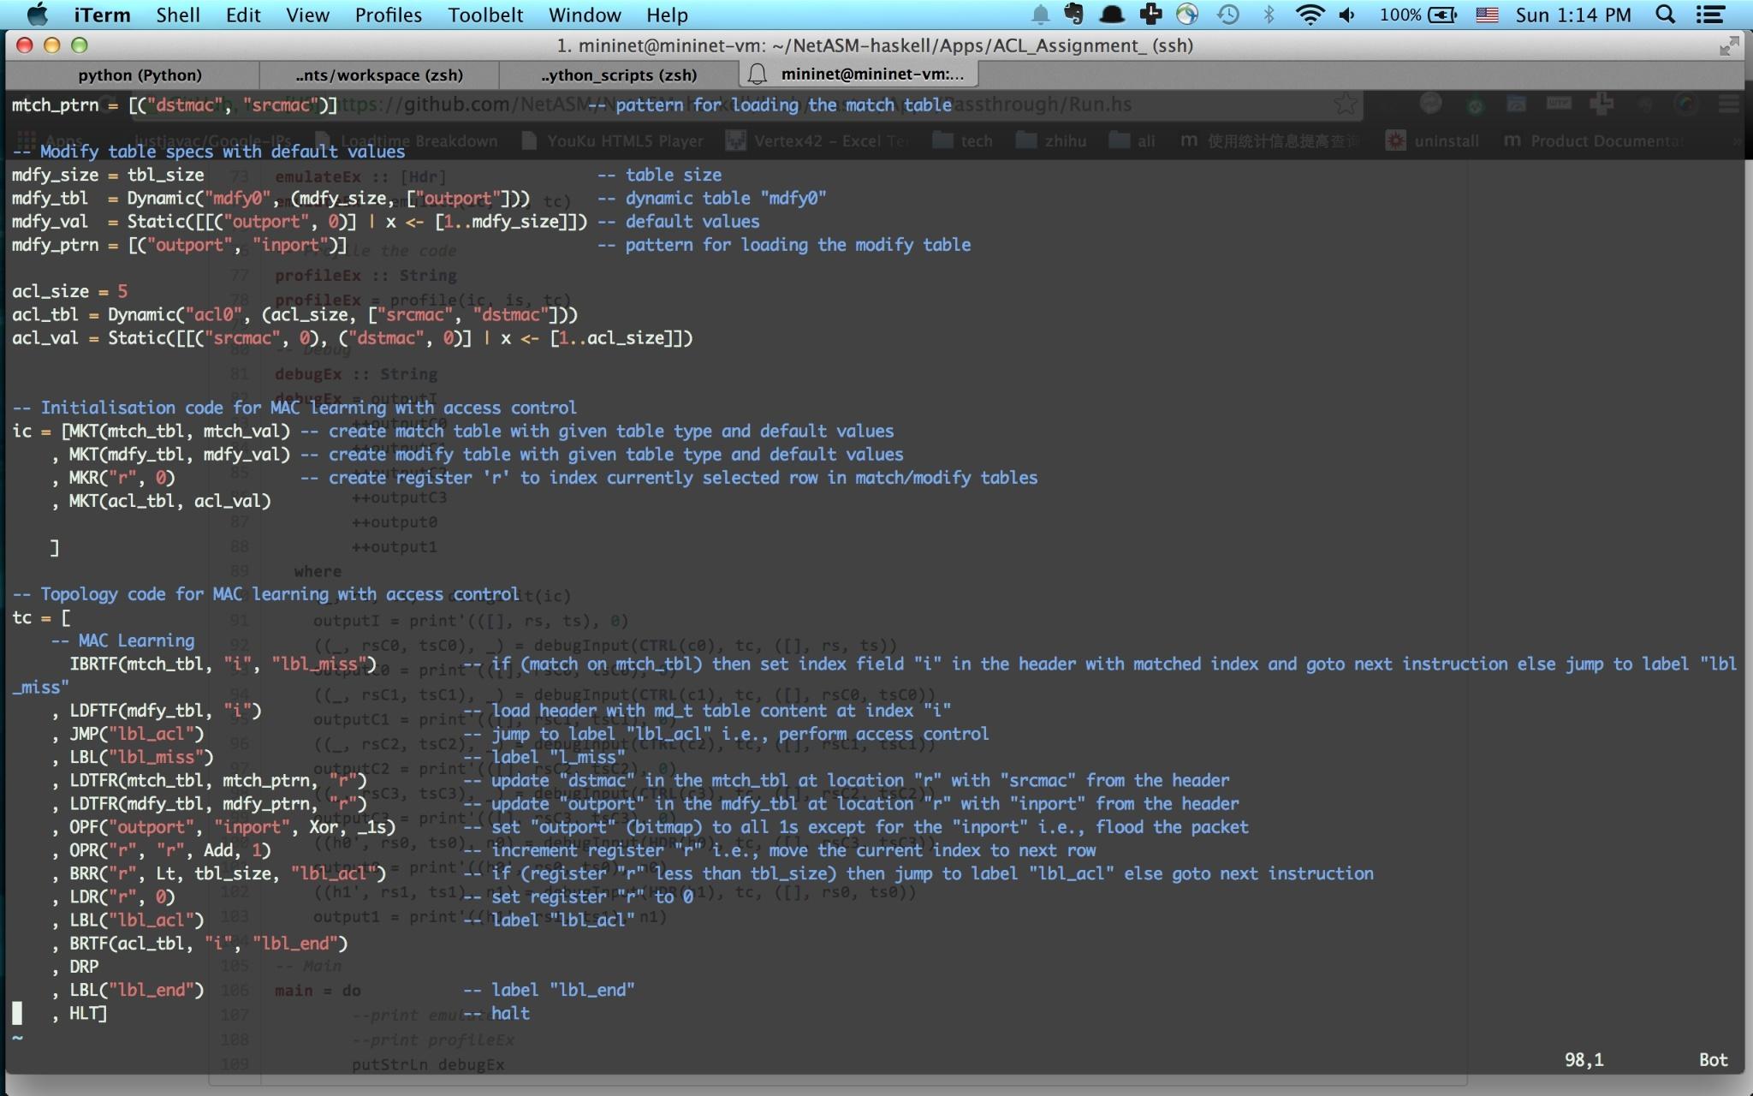Select the ..ython_scripts (zsh) tab

(x=619, y=75)
